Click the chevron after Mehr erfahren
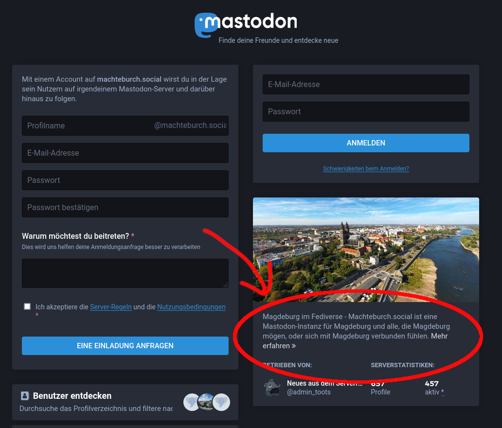This screenshot has height=428, width=502. (294, 346)
